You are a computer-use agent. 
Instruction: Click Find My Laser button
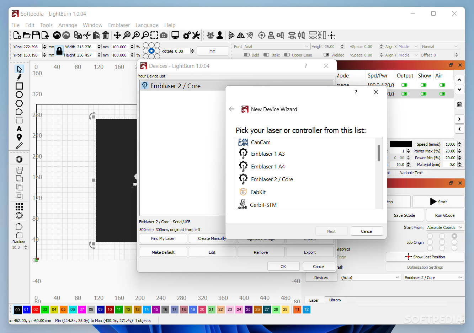click(x=163, y=238)
